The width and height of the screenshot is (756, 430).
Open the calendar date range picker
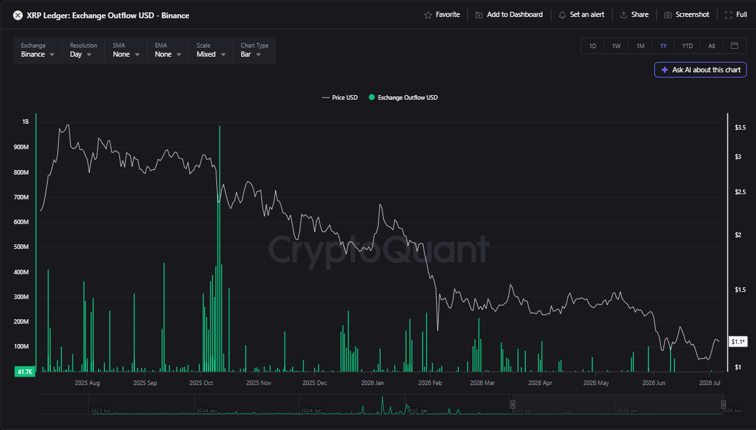point(734,46)
